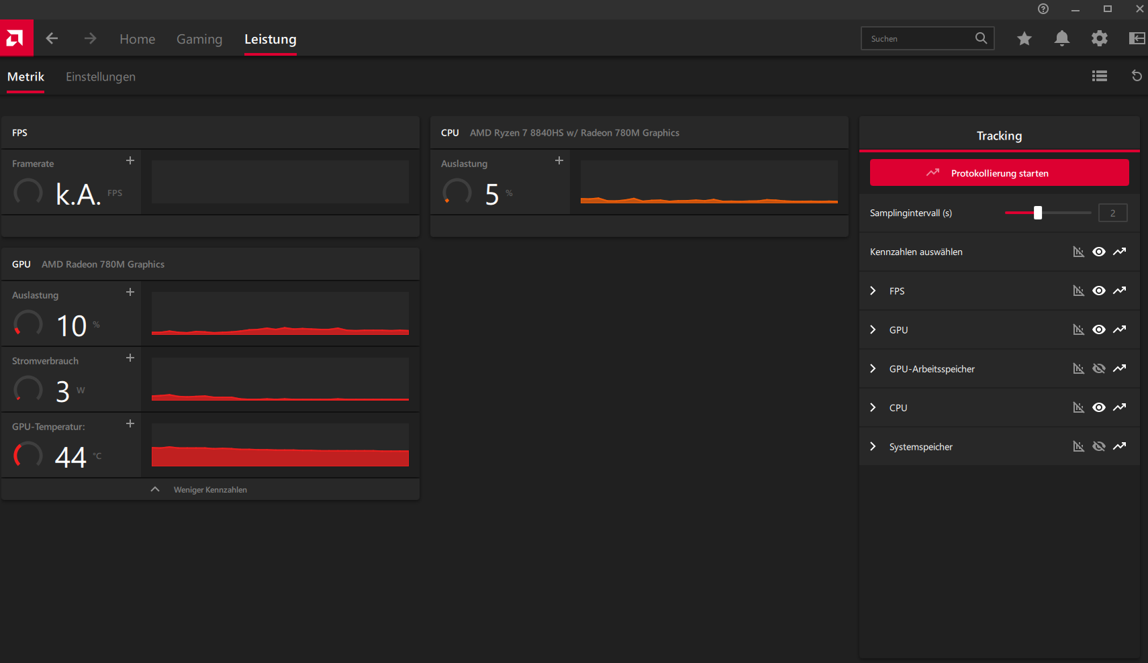The width and height of the screenshot is (1148, 663).
Task: Click trend line icon in CPU tracking row
Action: tap(1119, 407)
